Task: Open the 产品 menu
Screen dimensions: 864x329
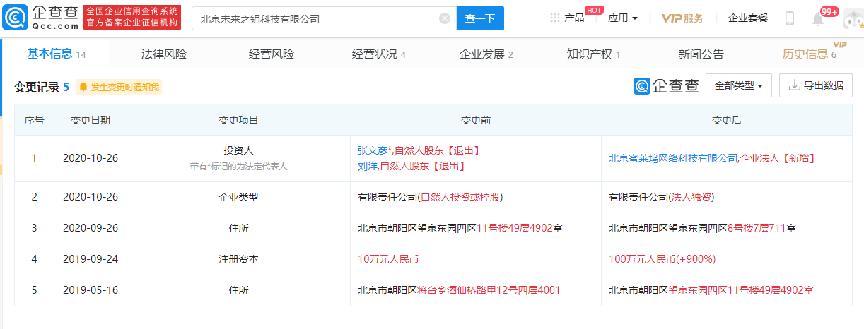Action: point(574,18)
